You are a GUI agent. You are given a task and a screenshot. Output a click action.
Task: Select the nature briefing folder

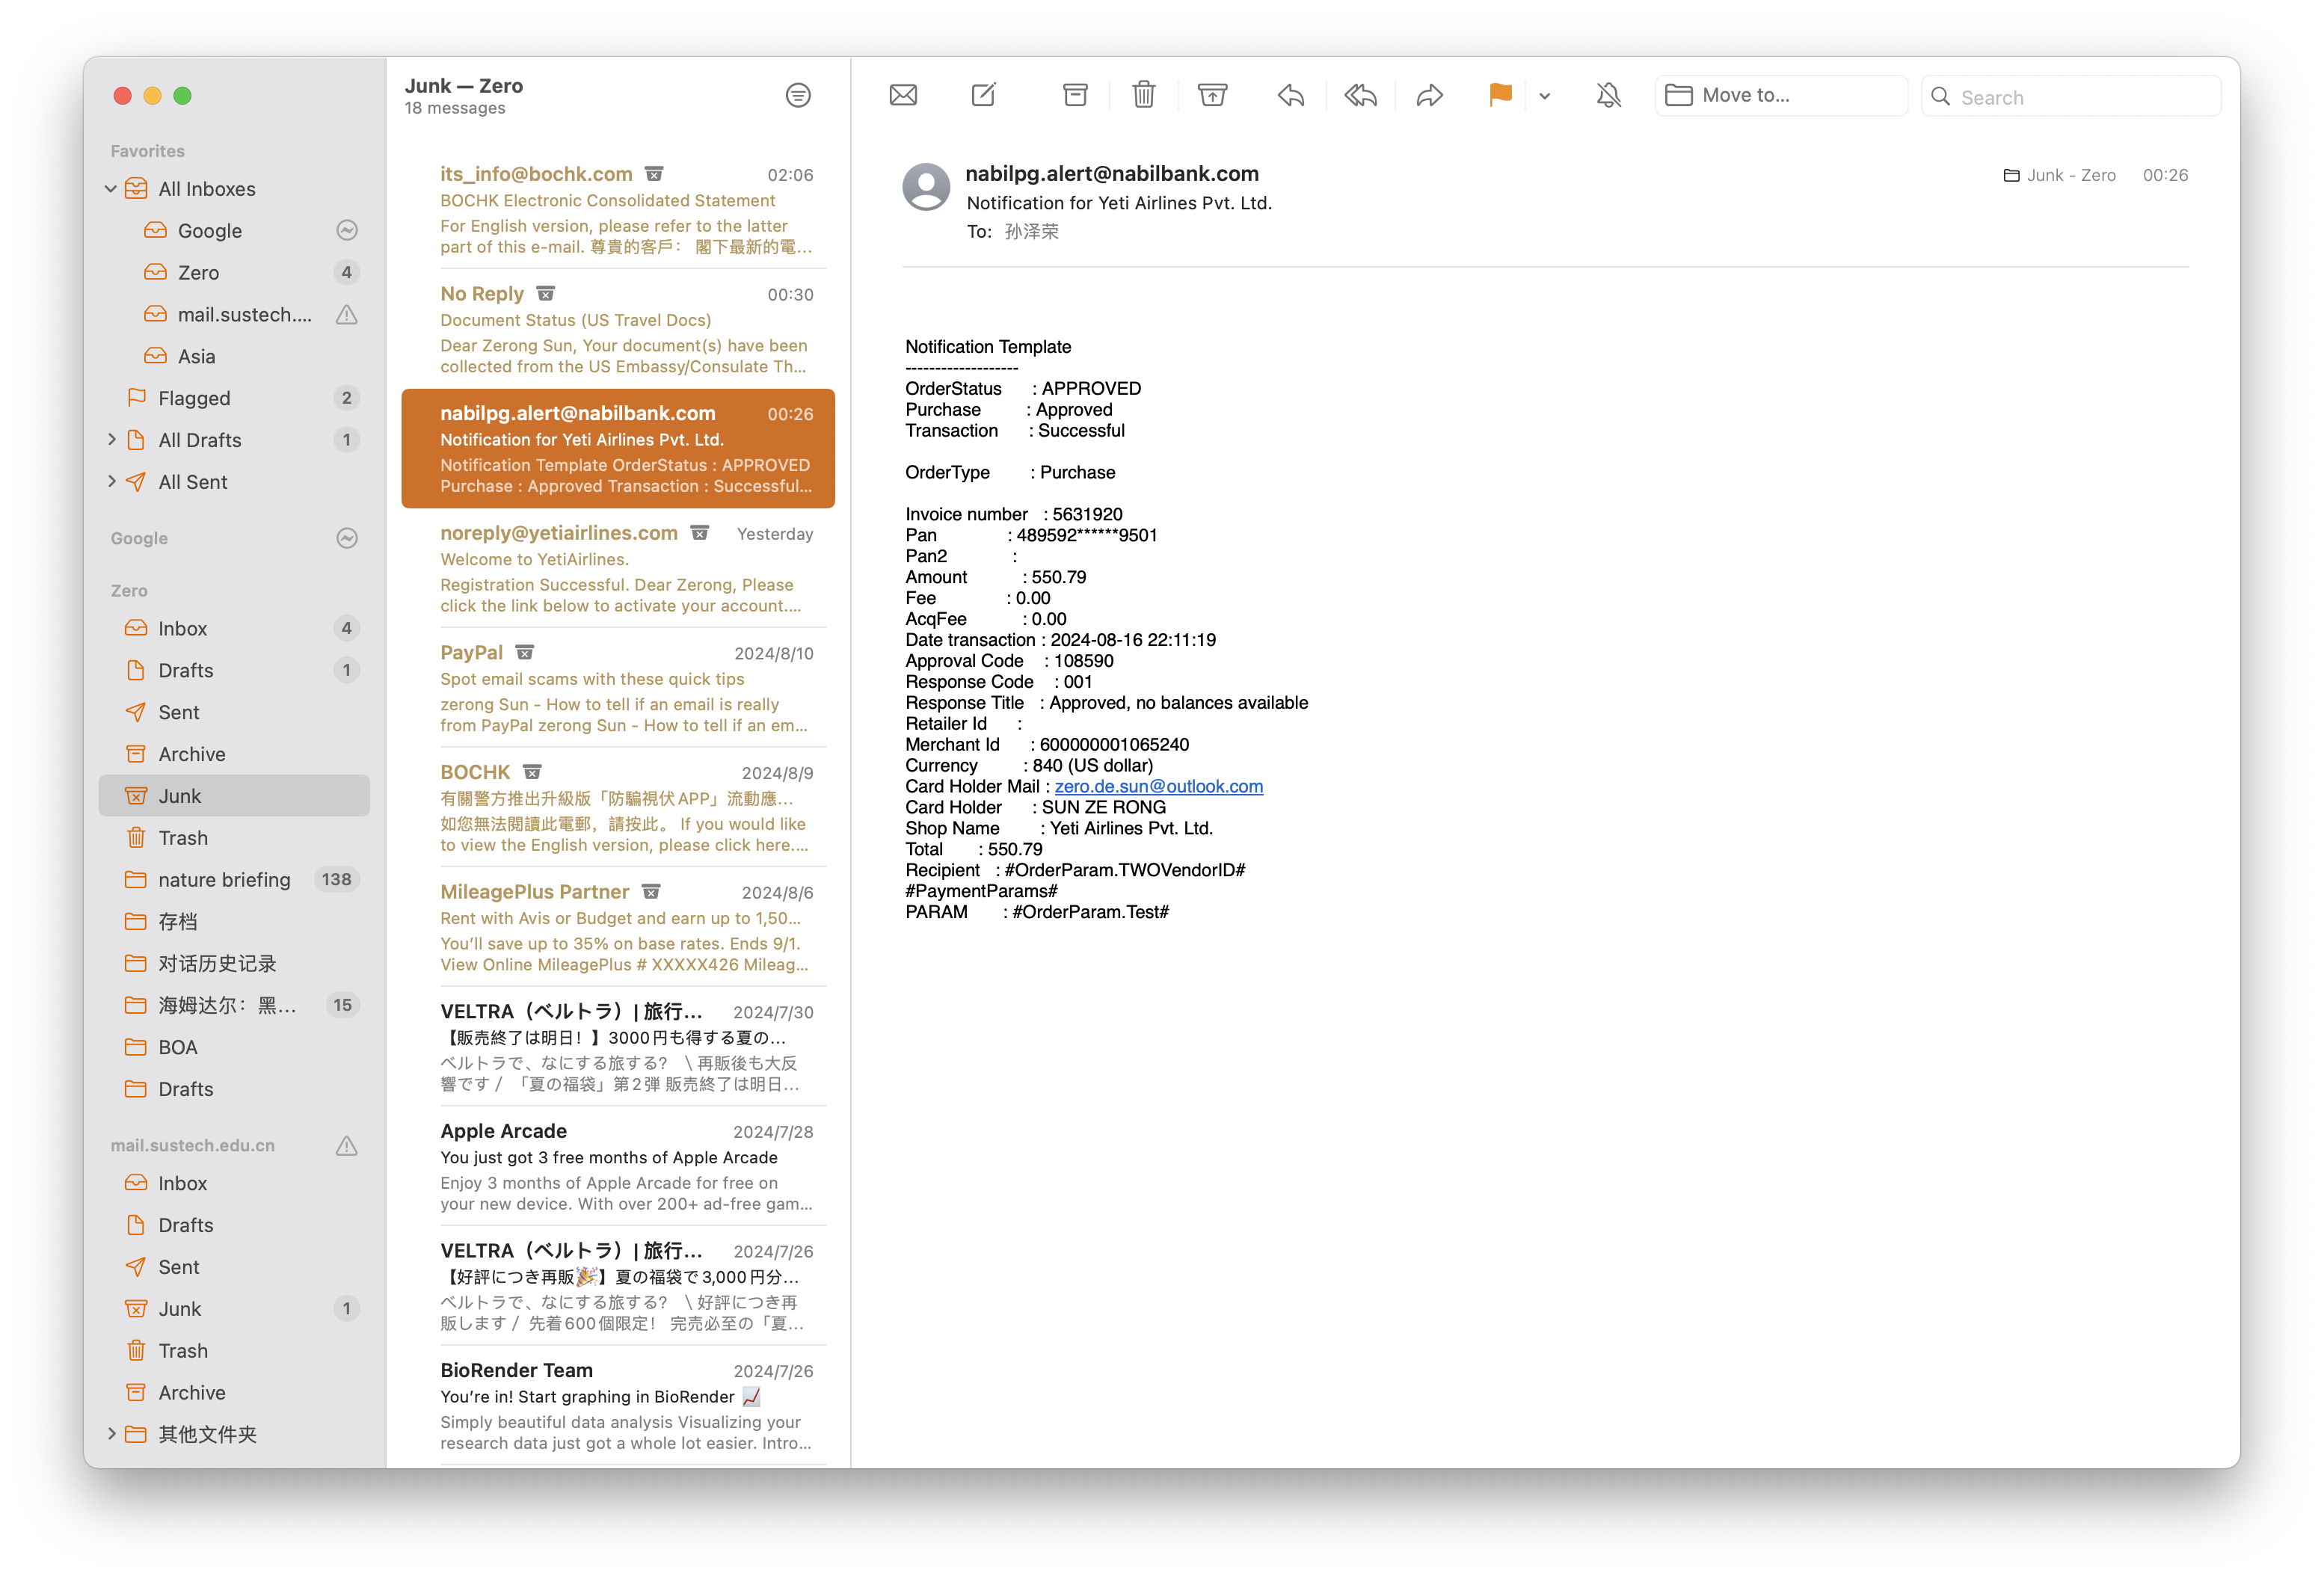pos(224,880)
